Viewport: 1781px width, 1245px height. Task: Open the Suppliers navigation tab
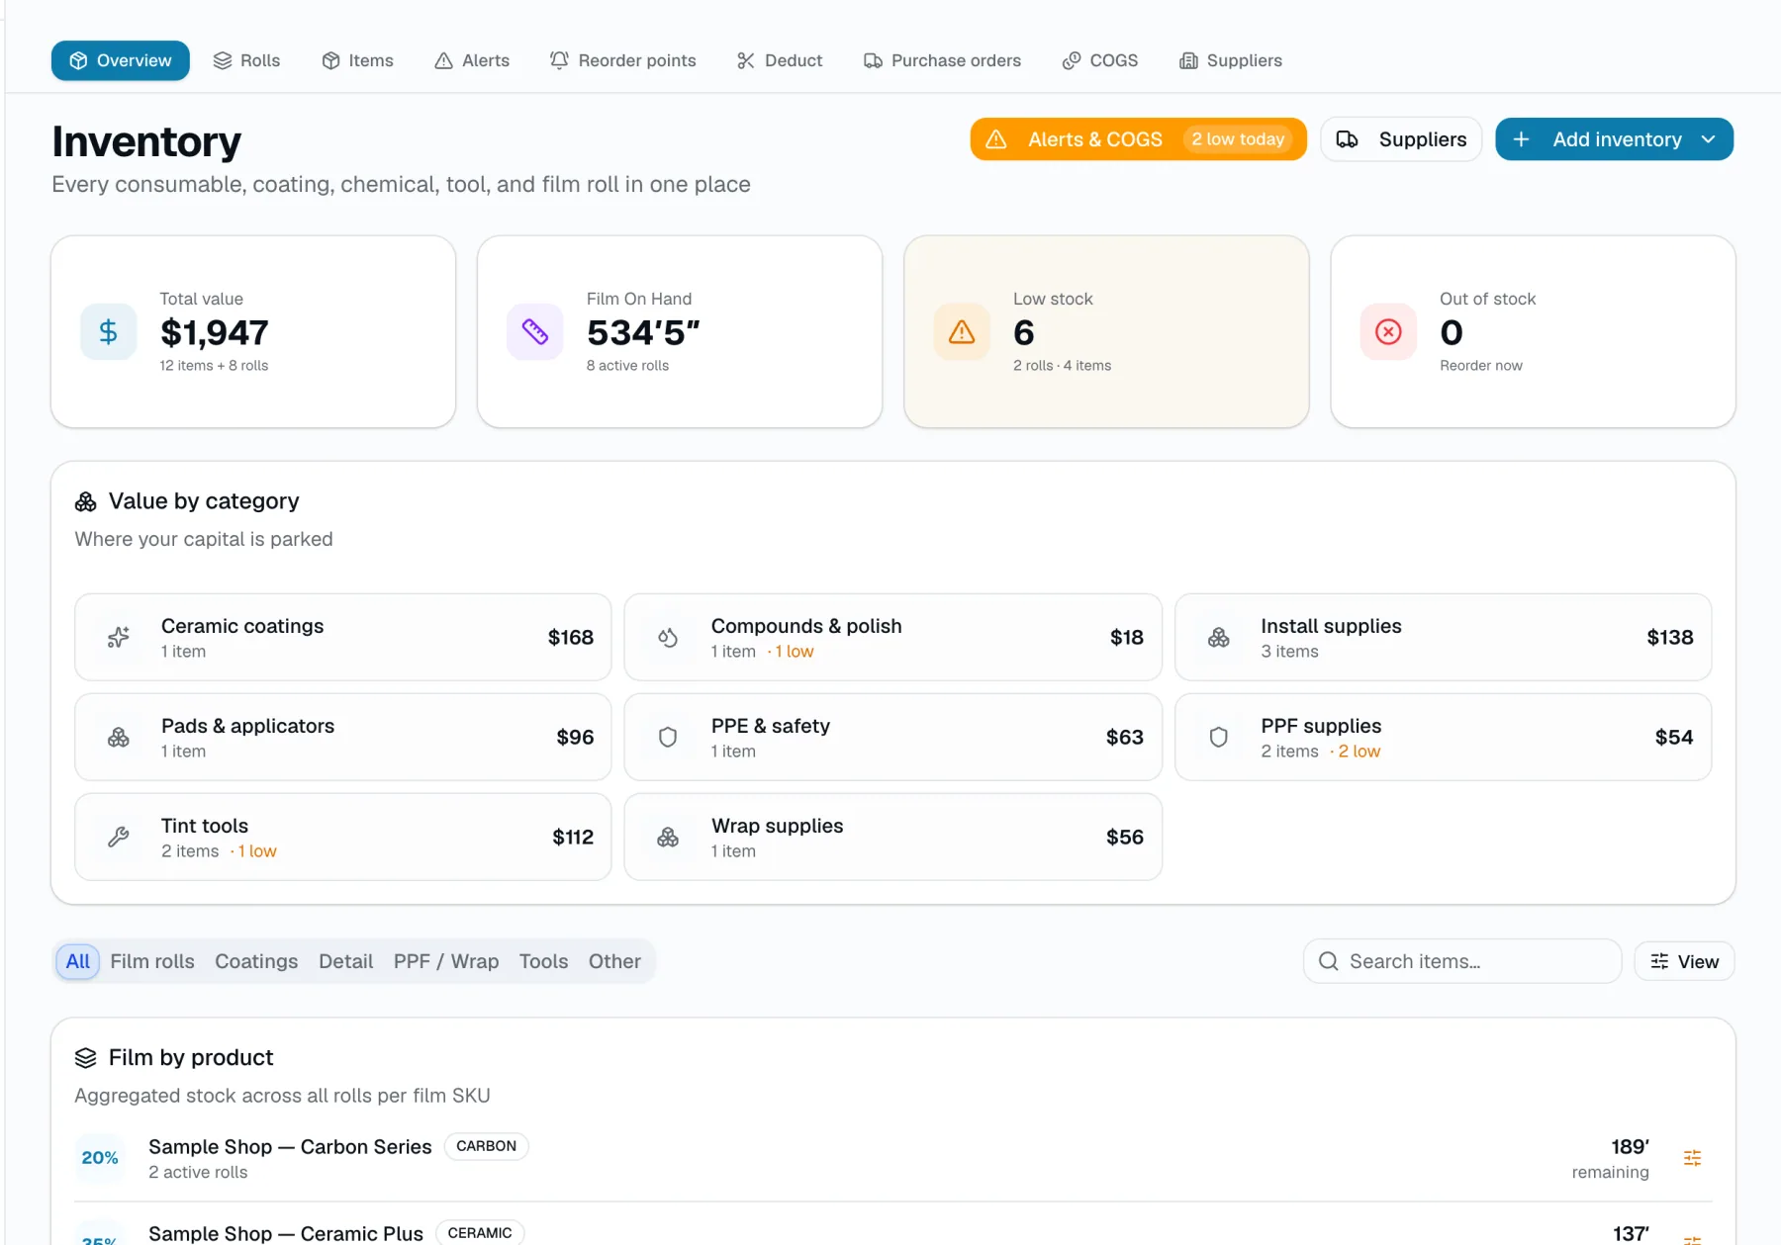pyautogui.click(x=1231, y=60)
